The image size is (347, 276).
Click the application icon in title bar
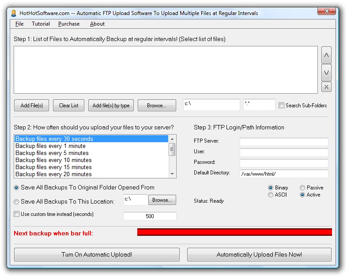[14, 13]
